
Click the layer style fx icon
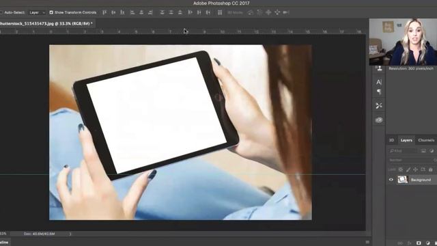[x=410, y=243]
